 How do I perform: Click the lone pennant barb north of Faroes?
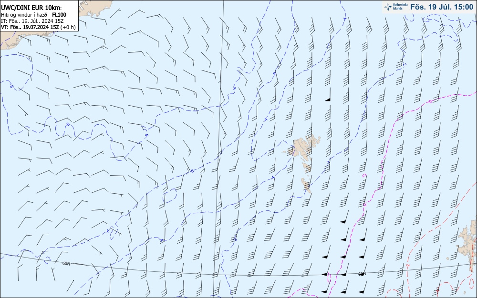click(329, 95)
